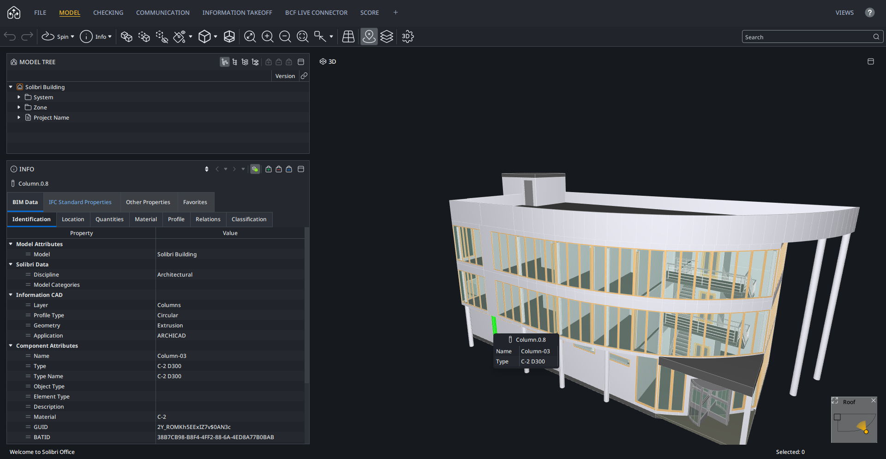Click the dashed cubes selection icon
Image resolution: width=886 pixels, height=459 pixels.
[144, 36]
